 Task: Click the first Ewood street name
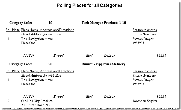[x=58, y=56]
